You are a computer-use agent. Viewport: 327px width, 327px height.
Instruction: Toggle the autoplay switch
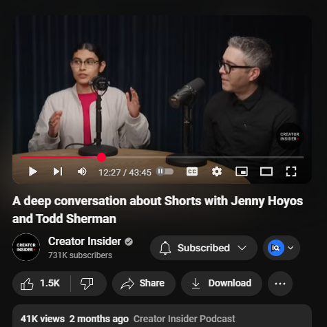165,171
